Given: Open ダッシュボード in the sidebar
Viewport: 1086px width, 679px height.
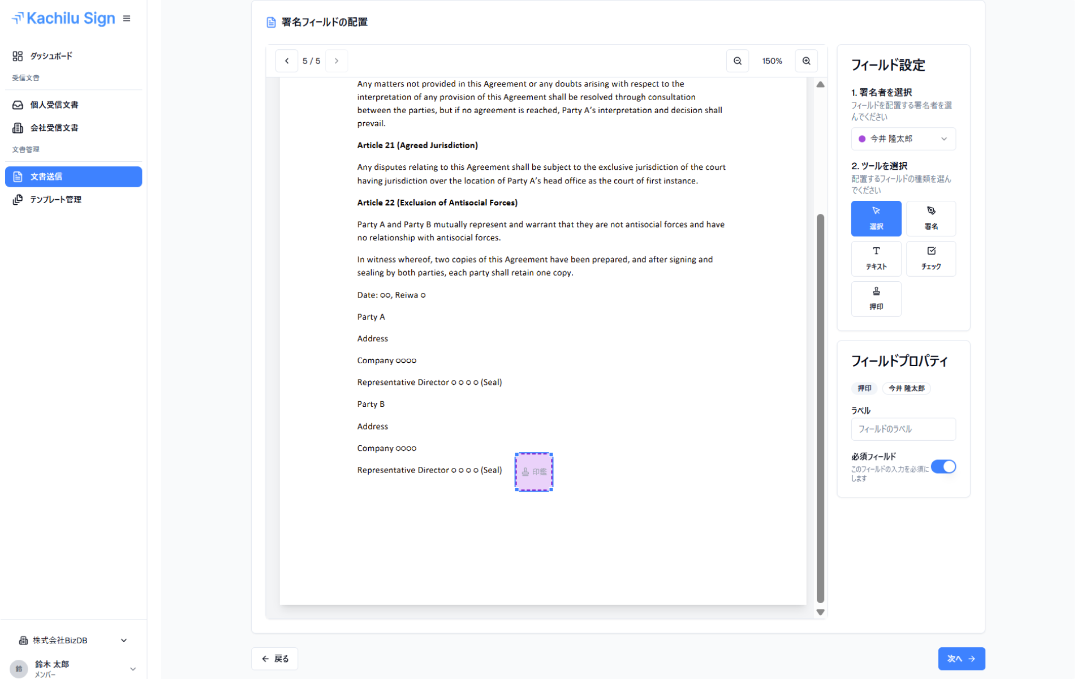Looking at the screenshot, I should click(51, 56).
